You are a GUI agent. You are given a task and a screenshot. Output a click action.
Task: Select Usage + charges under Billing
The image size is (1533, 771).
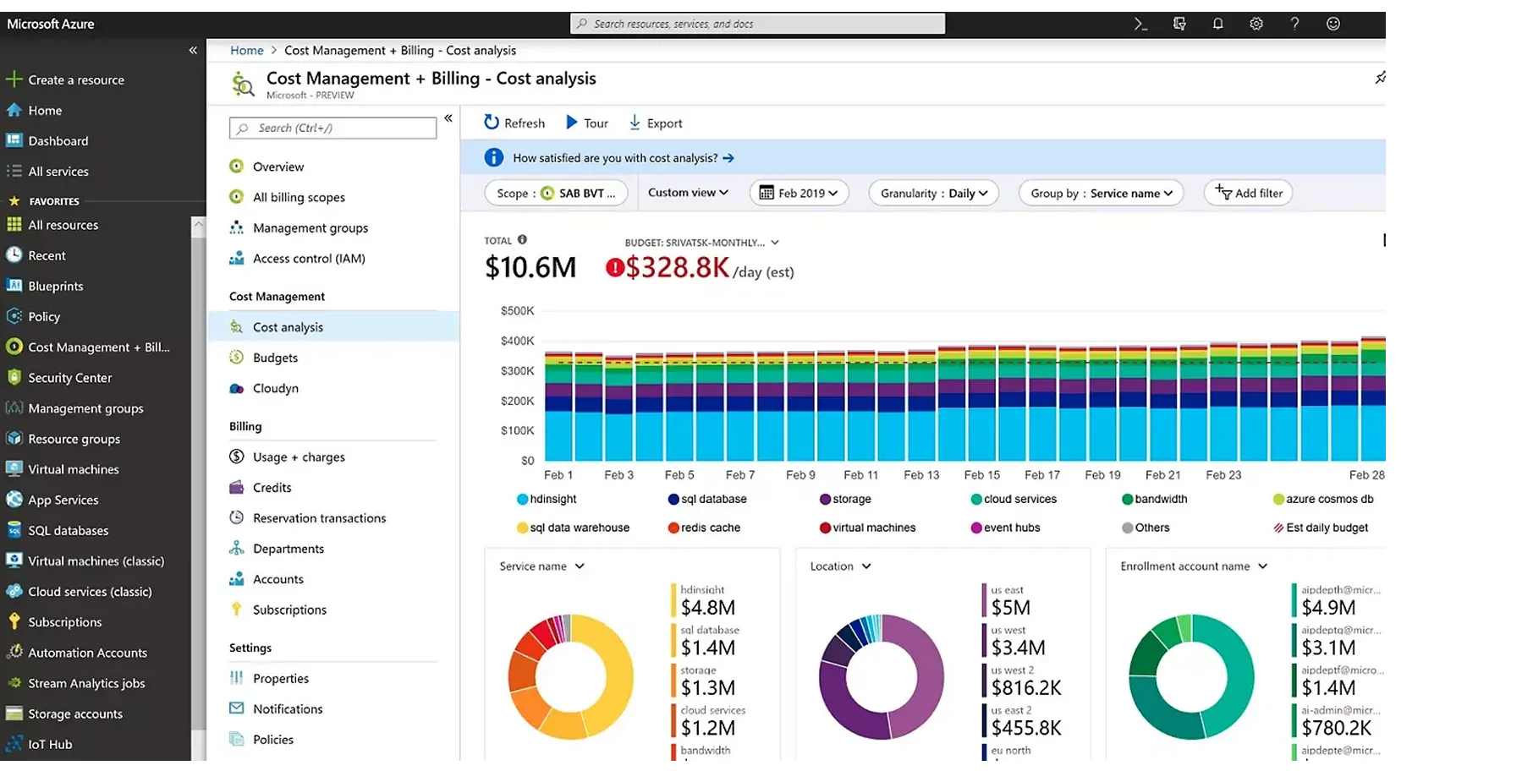coord(299,457)
